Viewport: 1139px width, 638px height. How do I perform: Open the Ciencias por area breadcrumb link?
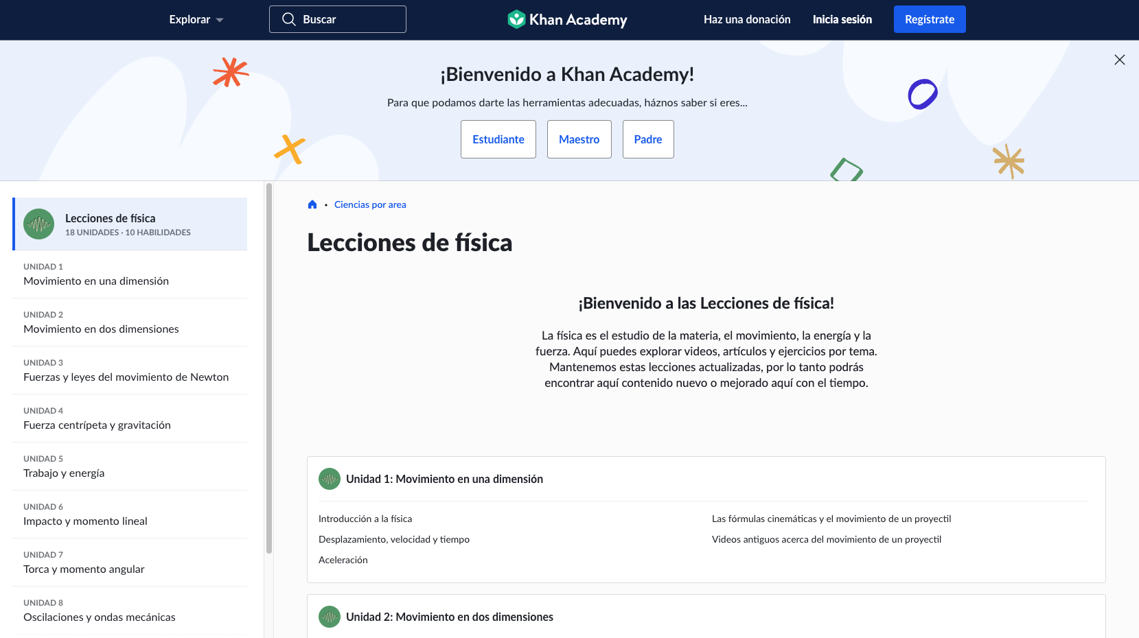pyautogui.click(x=370, y=204)
